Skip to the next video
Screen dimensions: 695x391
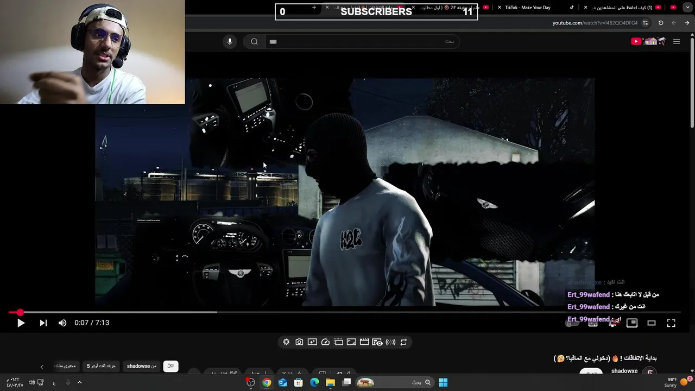[x=43, y=323]
